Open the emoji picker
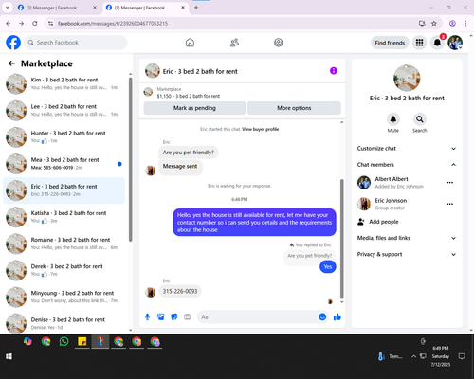This screenshot has width=474, height=379. (322, 316)
